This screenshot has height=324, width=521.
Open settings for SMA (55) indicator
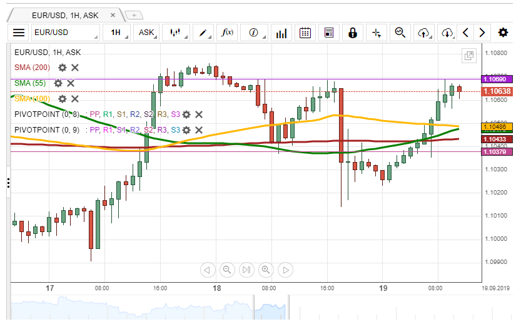[x=58, y=83]
